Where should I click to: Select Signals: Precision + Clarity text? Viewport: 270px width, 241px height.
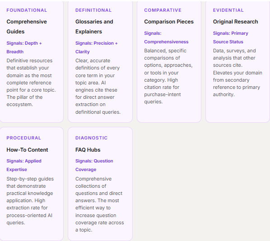coord(97,47)
